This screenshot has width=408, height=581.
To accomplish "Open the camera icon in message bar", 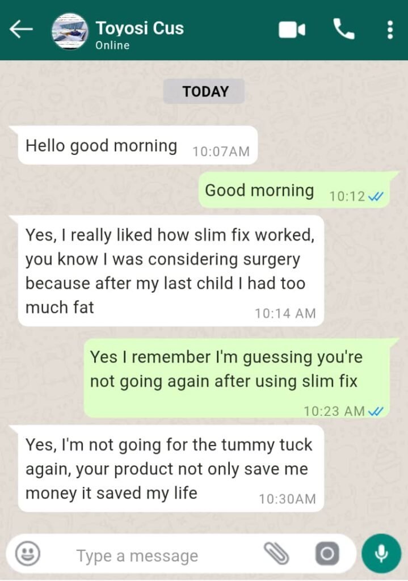I will pyautogui.click(x=327, y=554).
